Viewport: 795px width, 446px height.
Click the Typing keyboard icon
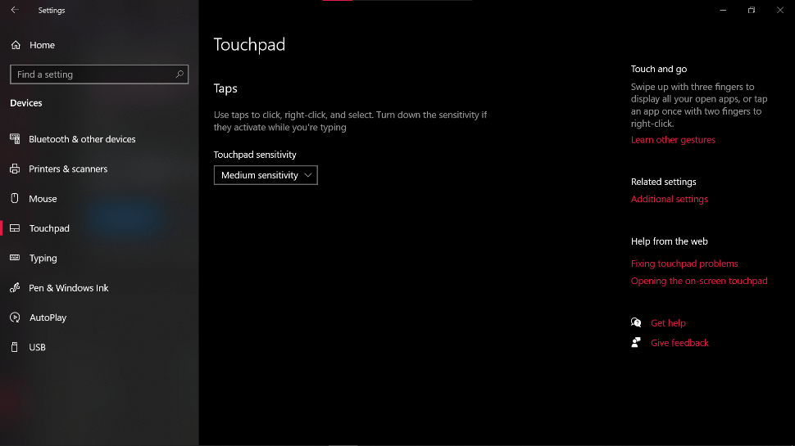15,258
